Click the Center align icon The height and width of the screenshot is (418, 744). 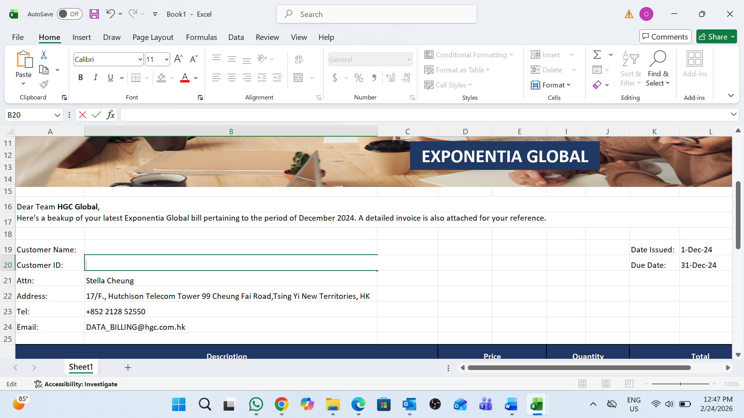pyautogui.click(x=232, y=78)
